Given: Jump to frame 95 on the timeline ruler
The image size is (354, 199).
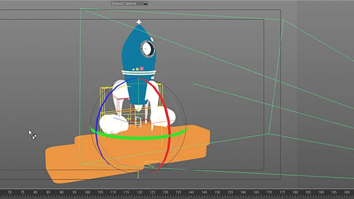Looking at the screenshot, I should 74,192.
